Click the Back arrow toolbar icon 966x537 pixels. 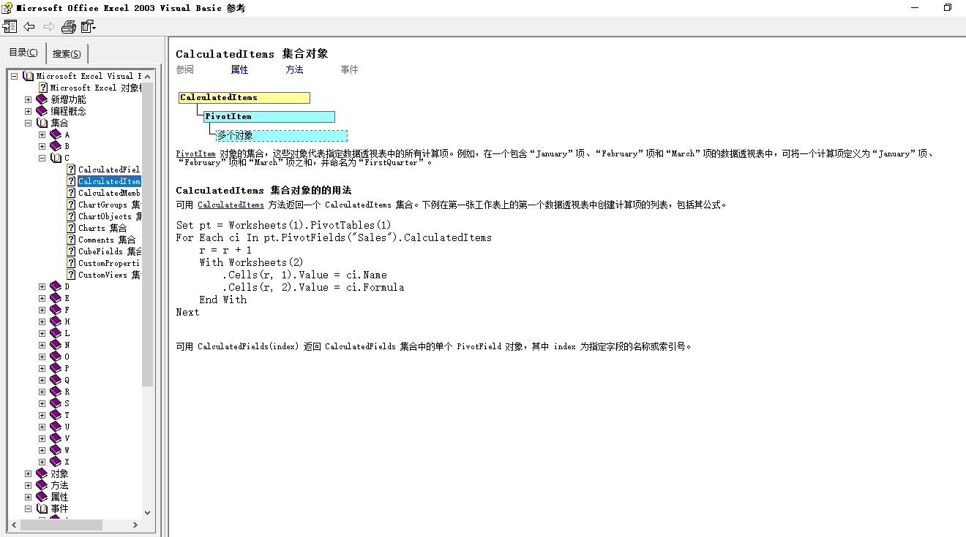click(29, 26)
